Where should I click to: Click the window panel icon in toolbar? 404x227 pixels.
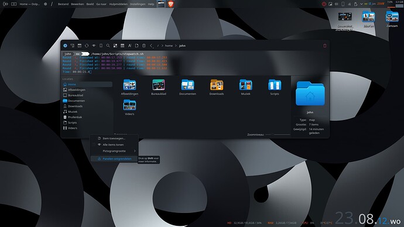coord(80,46)
